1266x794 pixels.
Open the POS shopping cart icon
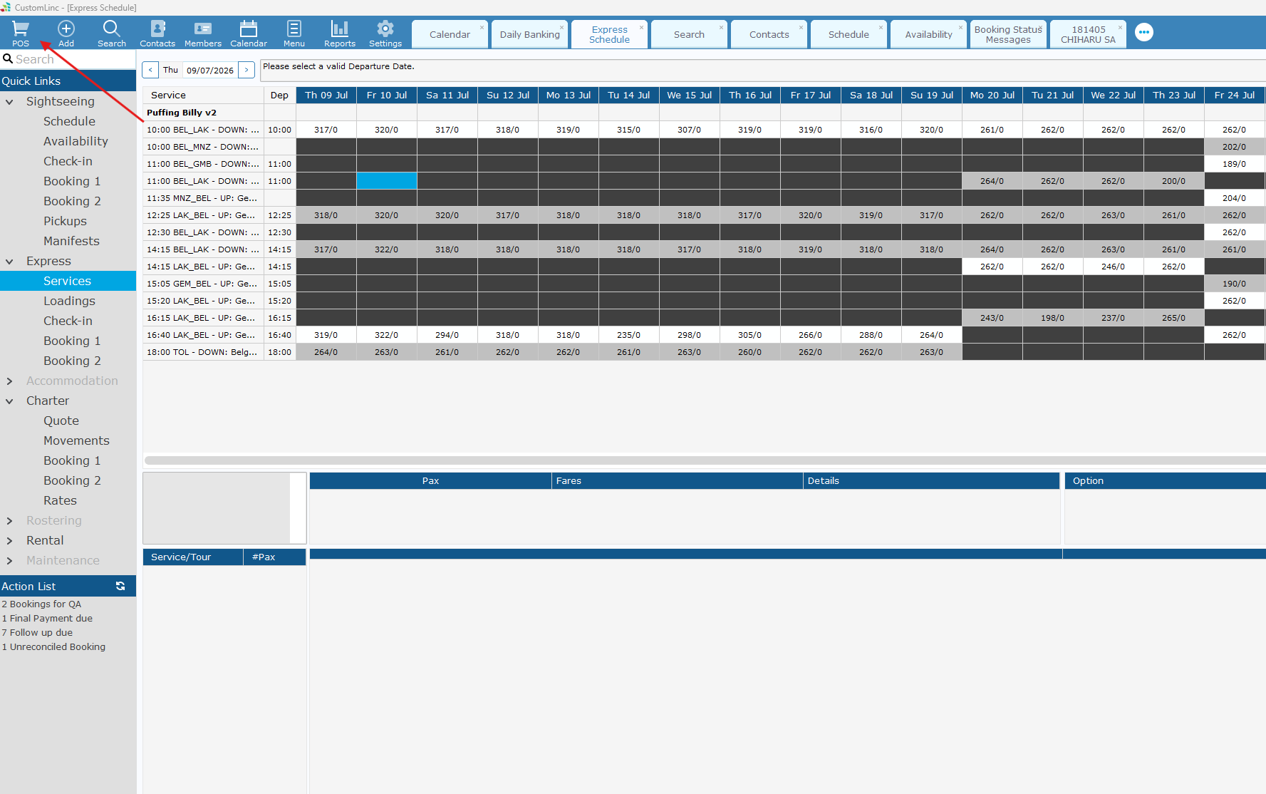pyautogui.click(x=21, y=29)
